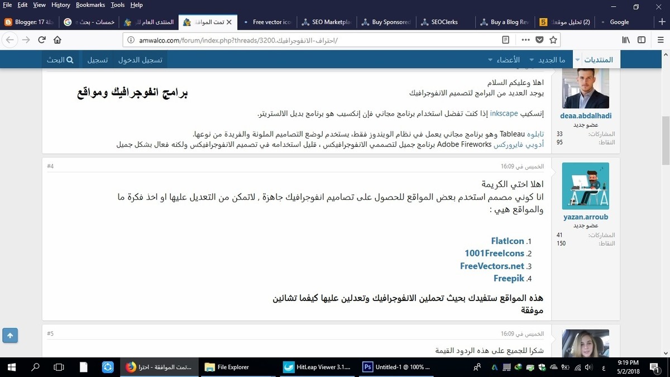This screenshot has width=670, height=377.
Task: Open the inkscape link
Action: point(504,113)
